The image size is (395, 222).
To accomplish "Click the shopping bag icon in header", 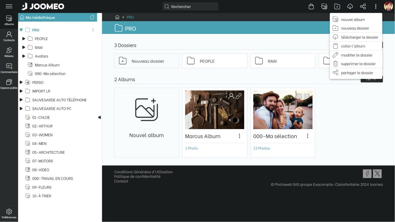I will point(311,7).
